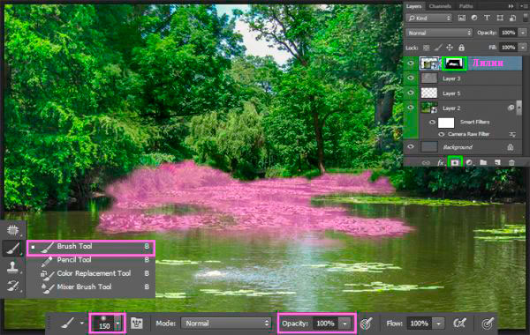
Task: Click the Smart Filters white mask thumbnail
Action: (x=446, y=123)
